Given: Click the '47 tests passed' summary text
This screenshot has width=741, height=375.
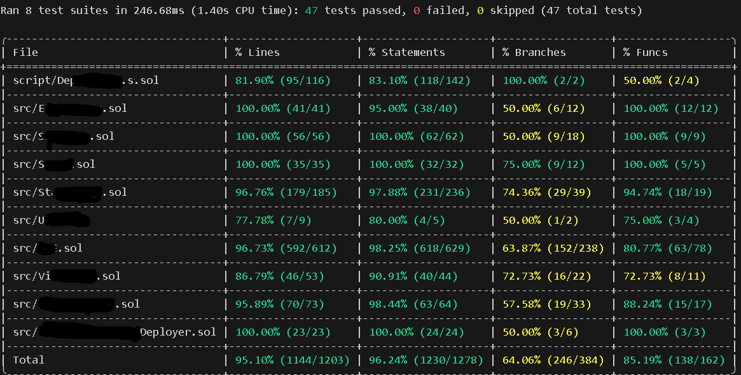Looking at the screenshot, I should click(x=352, y=10).
